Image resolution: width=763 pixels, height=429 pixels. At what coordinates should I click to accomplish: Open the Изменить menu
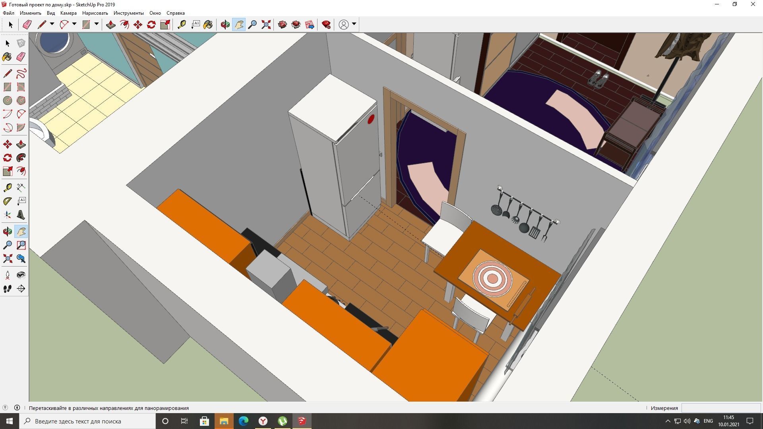coord(30,13)
